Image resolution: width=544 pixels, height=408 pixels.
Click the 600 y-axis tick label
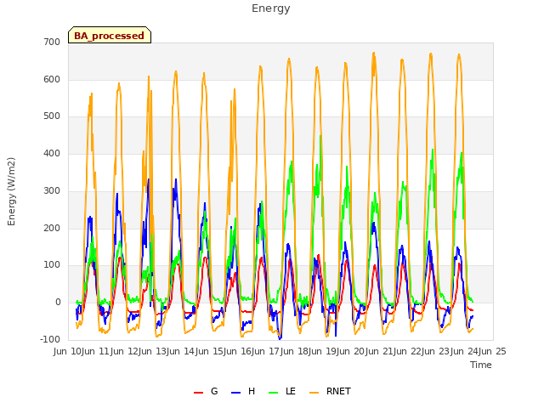click(52, 79)
